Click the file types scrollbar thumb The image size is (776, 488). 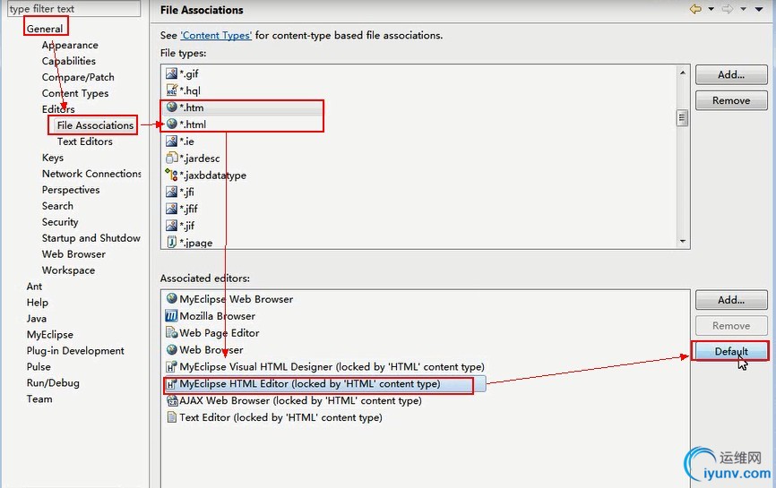pyautogui.click(x=683, y=117)
